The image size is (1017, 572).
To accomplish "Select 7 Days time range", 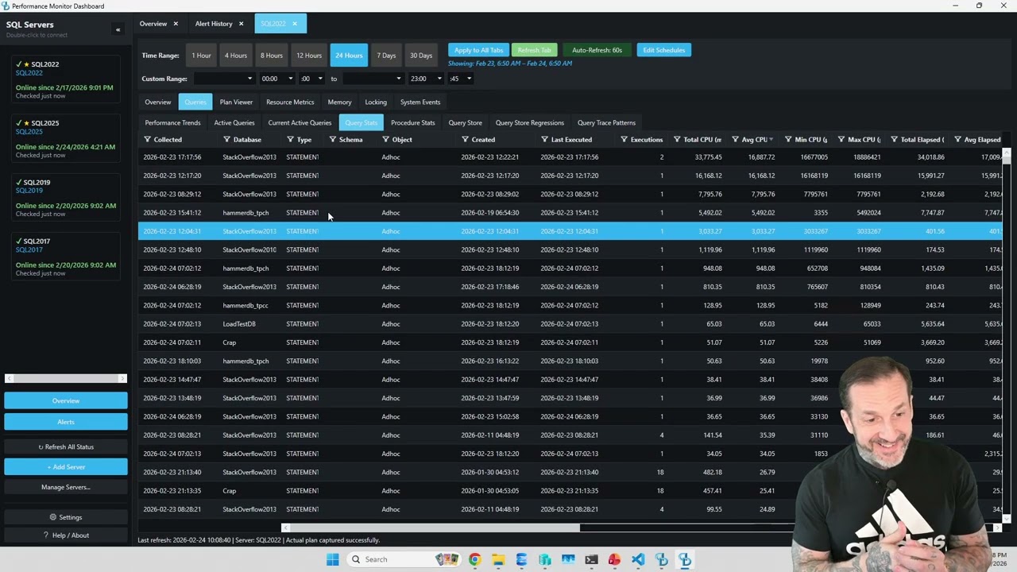I will (x=386, y=56).
